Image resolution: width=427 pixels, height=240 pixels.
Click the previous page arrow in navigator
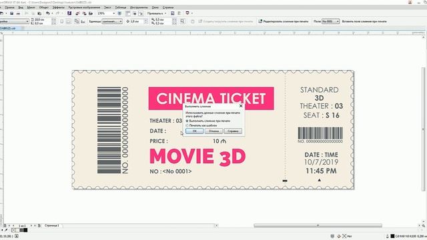point(13,225)
